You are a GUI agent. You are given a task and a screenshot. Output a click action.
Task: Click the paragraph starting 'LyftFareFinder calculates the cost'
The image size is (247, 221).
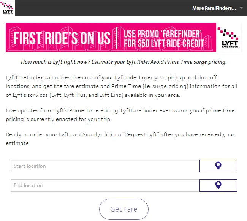pos(122,86)
